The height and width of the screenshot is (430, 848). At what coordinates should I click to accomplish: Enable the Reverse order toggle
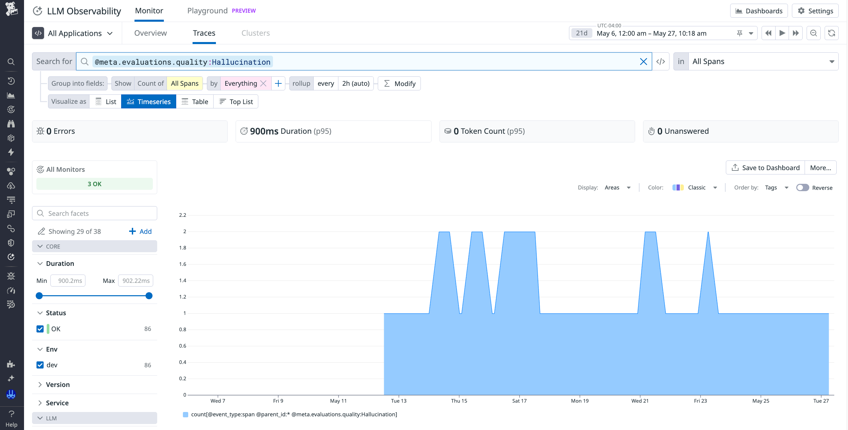point(802,187)
